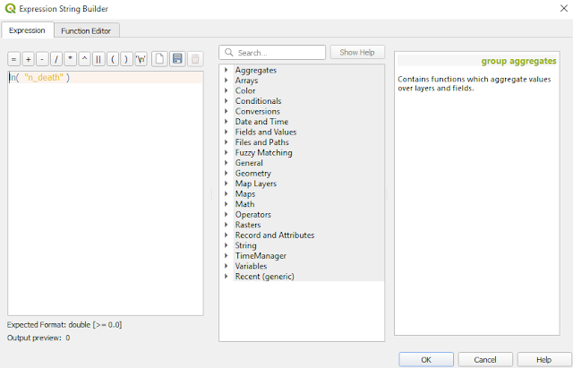Expand the Arrays group arrow
The height and width of the screenshot is (368, 573).
pos(227,80)
